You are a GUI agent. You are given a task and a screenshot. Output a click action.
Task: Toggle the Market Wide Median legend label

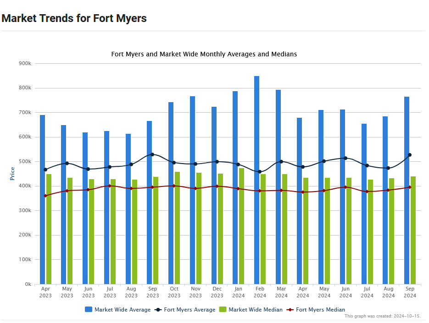pos(255,310)
